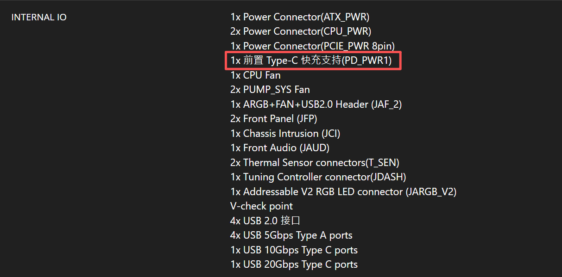Select the Chassis Intrusion (JCI) line
The width and height of the screenshot is (562, 277).
pos(285,134)
